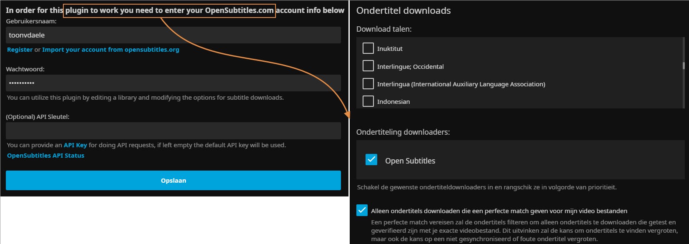Image resolution: width=689 pixels, height=244 pixels.
Task: Open the Register link
Action: tap(20, 50)
